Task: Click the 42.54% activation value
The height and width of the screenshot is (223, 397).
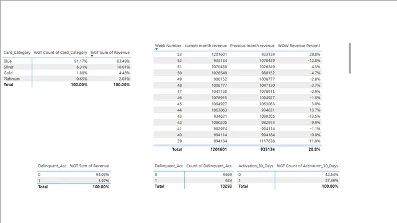Action: (x=332, y=175)
